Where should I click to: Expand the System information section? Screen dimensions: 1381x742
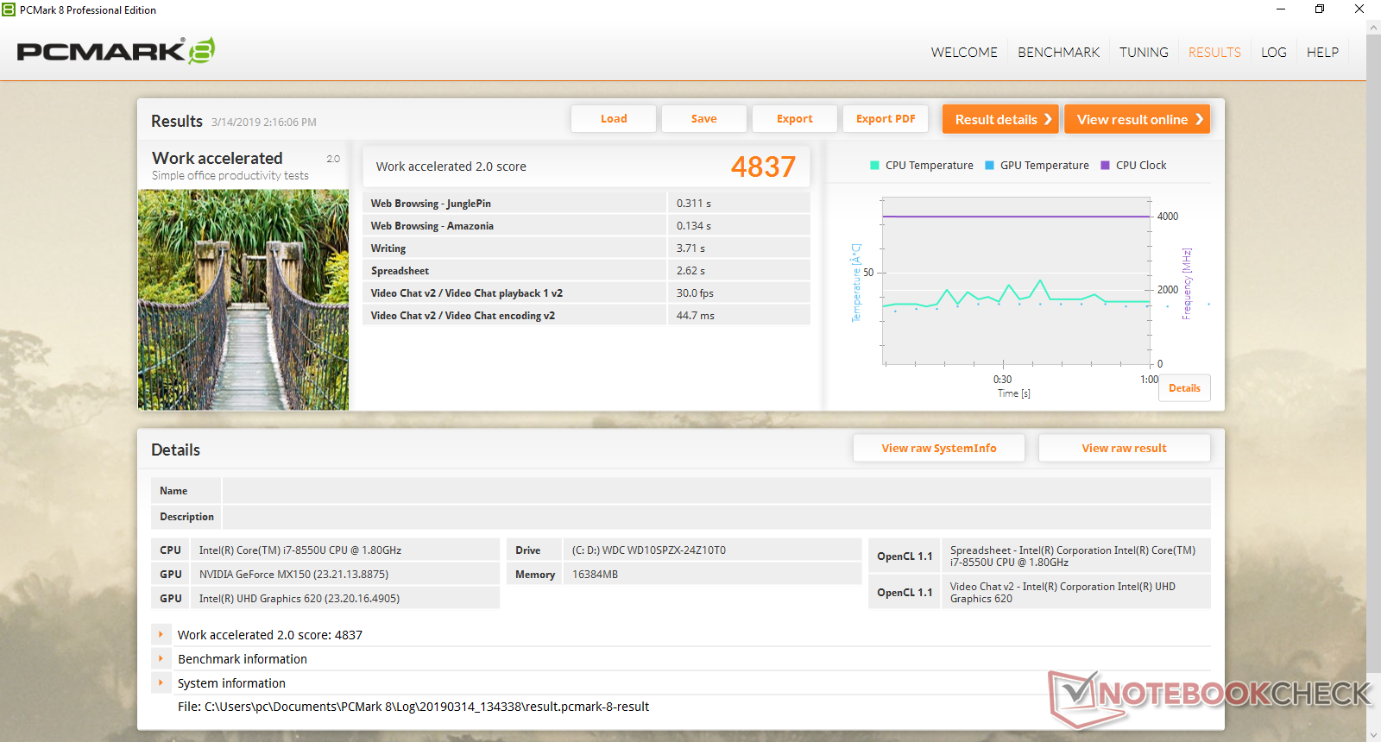click(161, 682)
